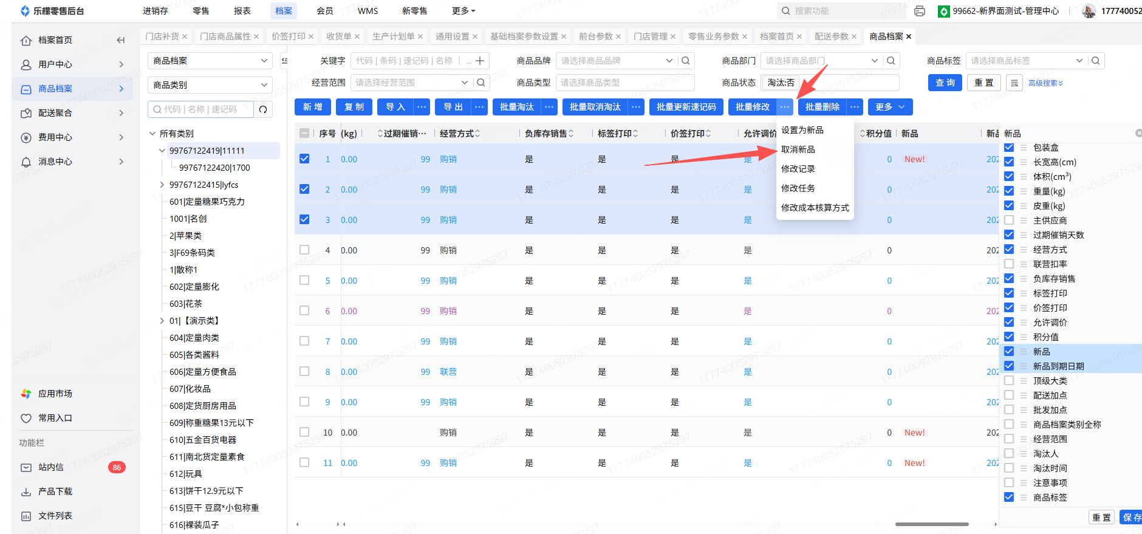Open the 更多 button dropdown in toolbar

[890, 107]
